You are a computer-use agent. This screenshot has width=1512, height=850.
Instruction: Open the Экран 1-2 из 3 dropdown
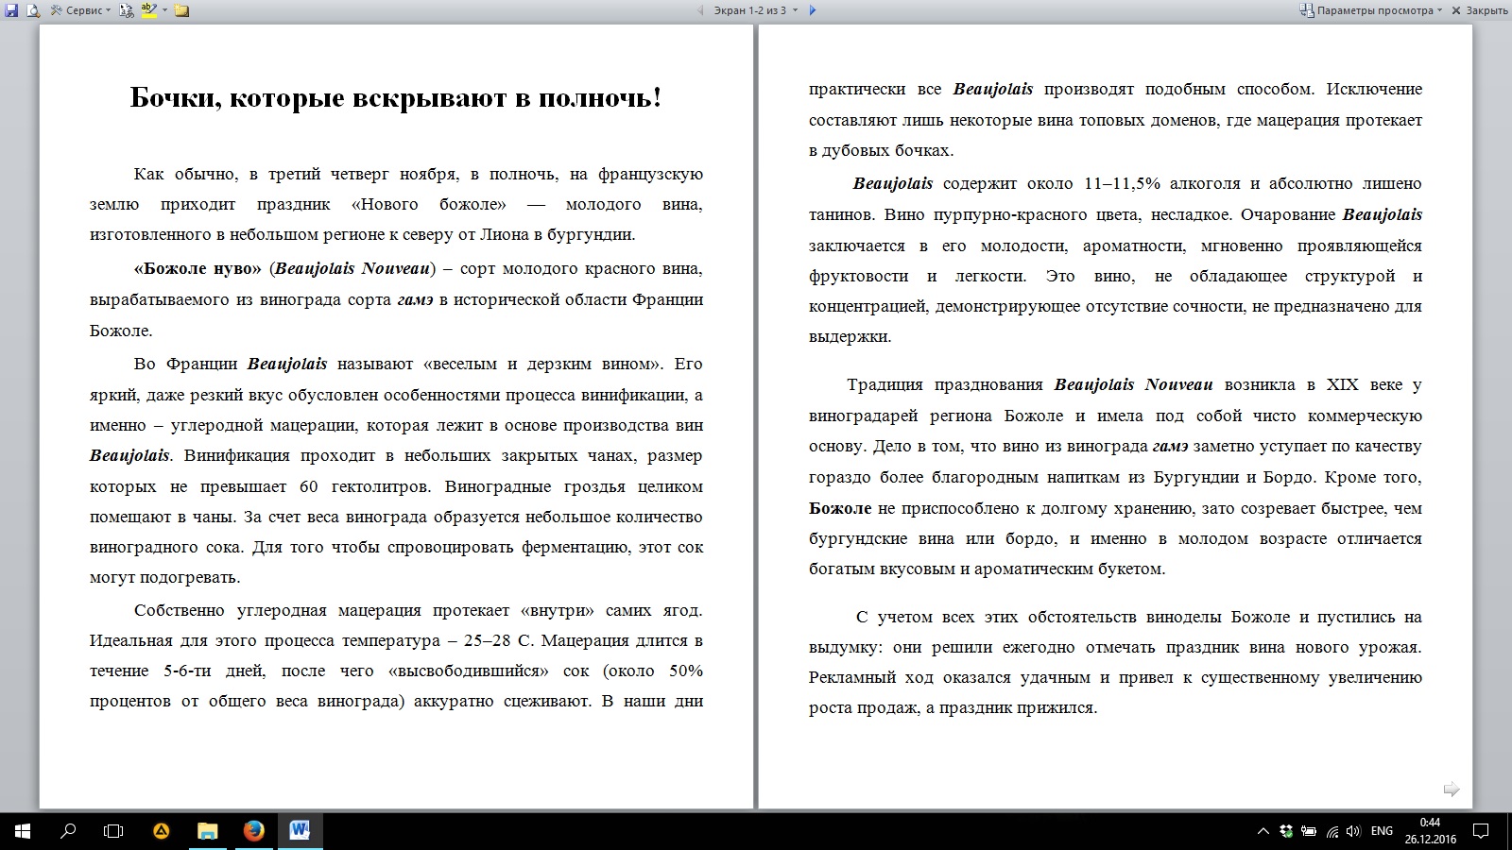tap(755, 10)
